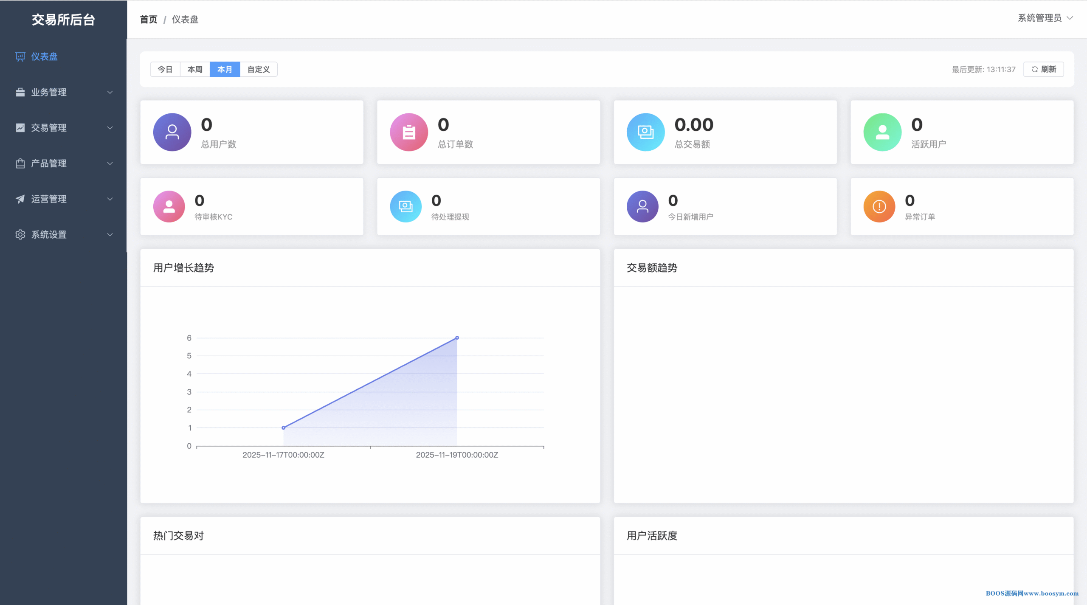Switch time range to 本周
Viewport: 1087px width, 605px height.
(x=195, y=69)
